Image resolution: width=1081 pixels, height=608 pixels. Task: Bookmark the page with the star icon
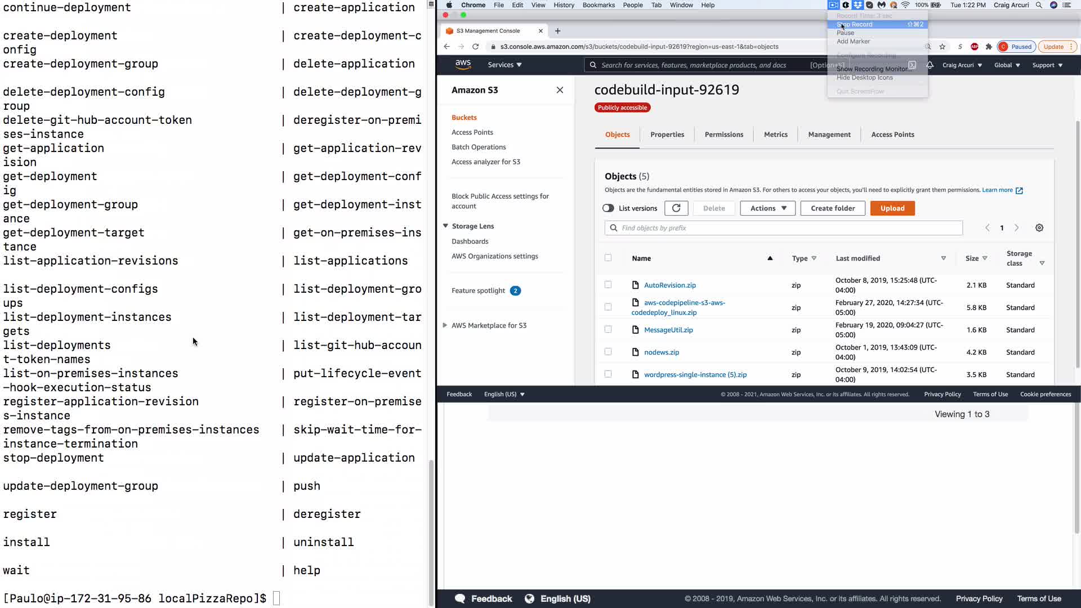[x=942, y=47]
